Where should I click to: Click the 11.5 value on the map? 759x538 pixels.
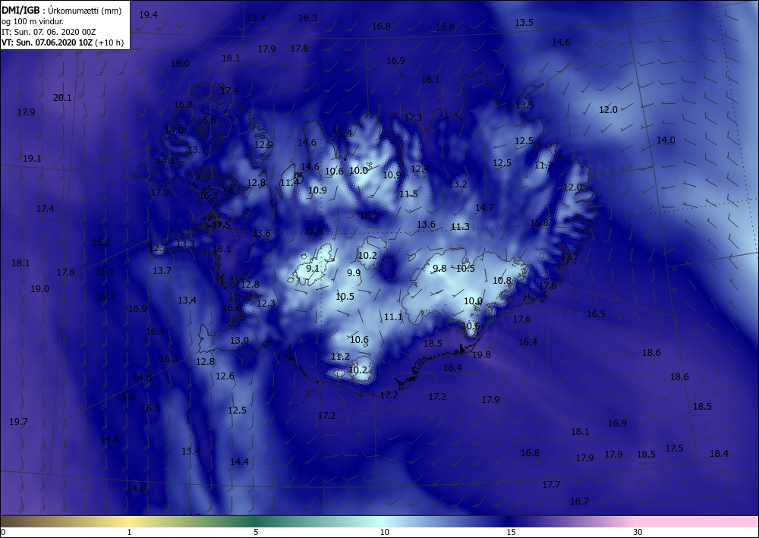click(x=408, y=194)
